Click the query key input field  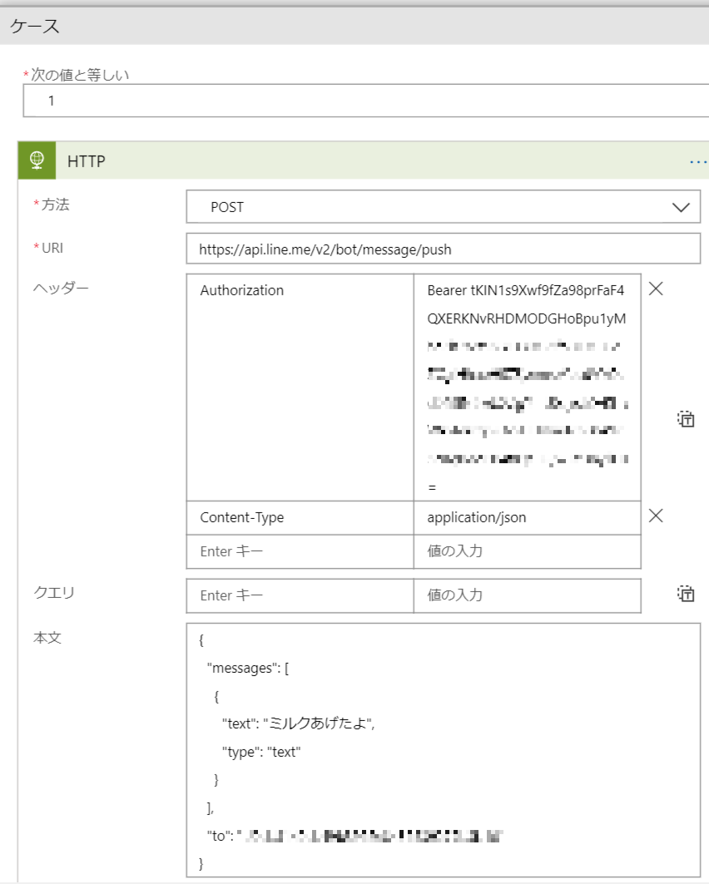(300, 595)
